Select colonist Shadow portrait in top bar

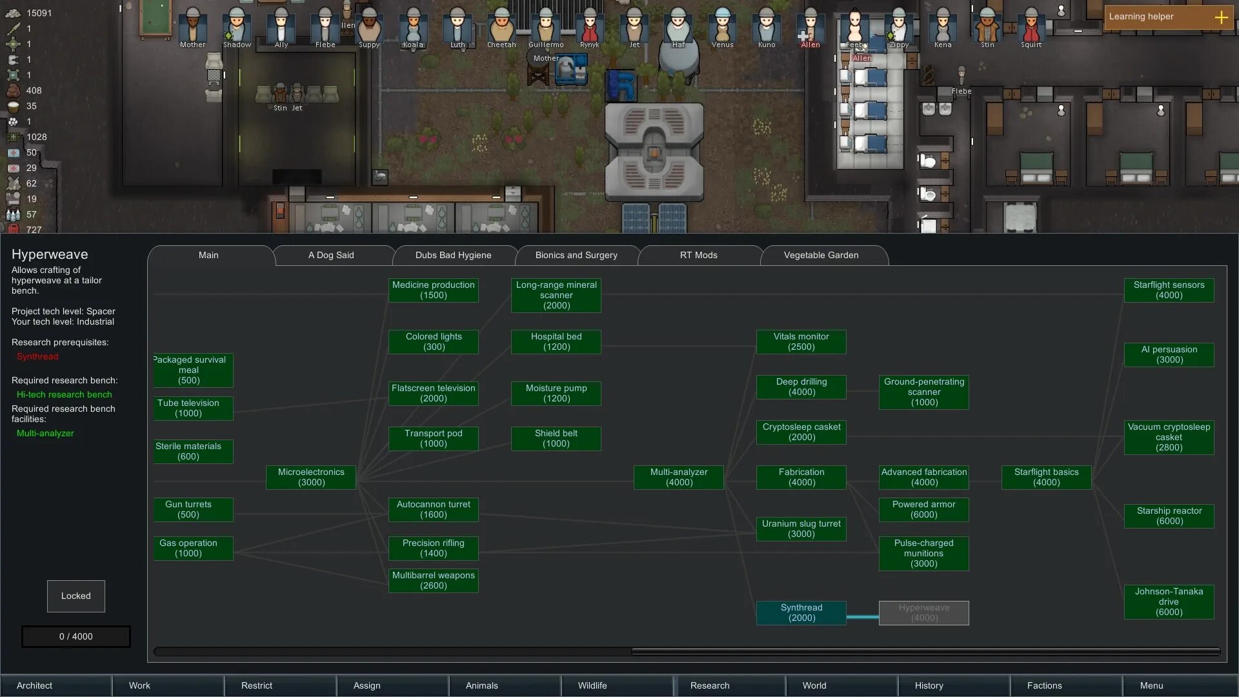click(x=237, y=27)
